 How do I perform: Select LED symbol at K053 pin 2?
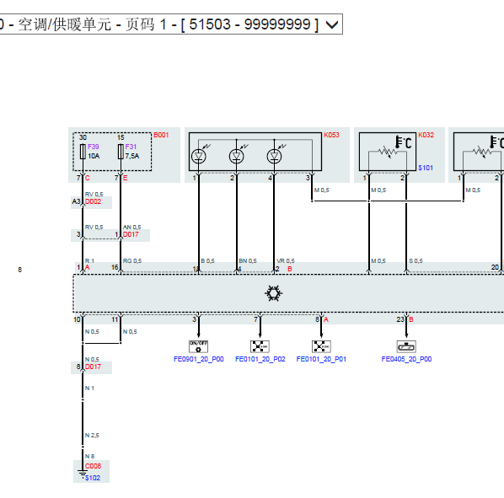[x=237, y=156]
